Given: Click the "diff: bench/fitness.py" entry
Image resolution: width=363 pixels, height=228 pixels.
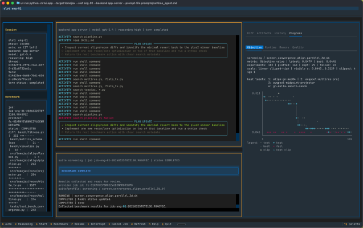Looking at the screenshot, I should 26,132.
